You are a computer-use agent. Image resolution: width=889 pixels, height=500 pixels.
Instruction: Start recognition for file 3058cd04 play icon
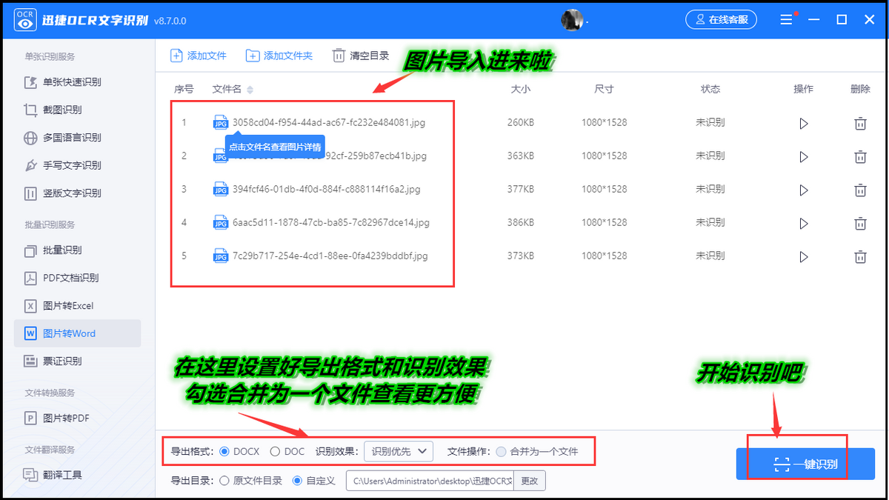tap(804, 123)
